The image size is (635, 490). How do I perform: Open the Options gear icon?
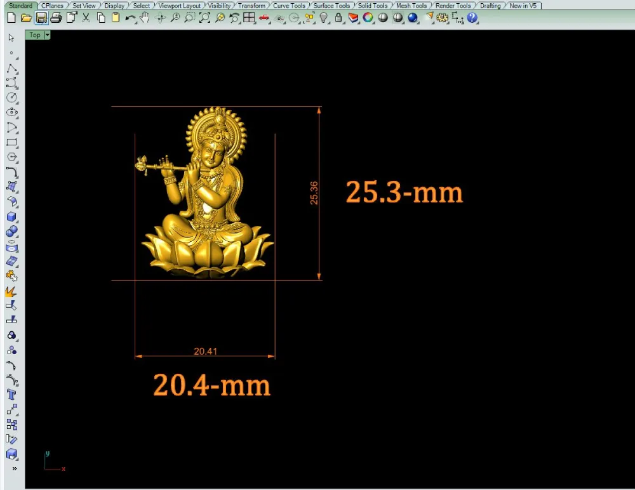442,18
